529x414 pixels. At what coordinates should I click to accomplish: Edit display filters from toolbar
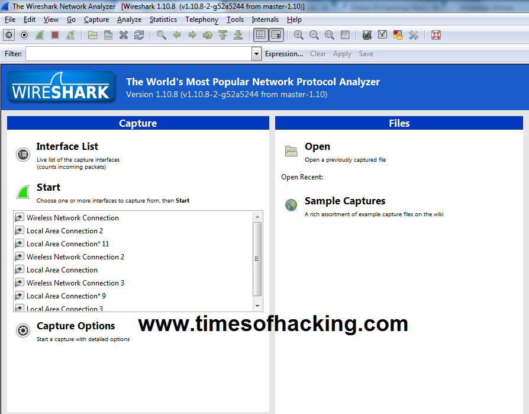(x=383, y=35)
